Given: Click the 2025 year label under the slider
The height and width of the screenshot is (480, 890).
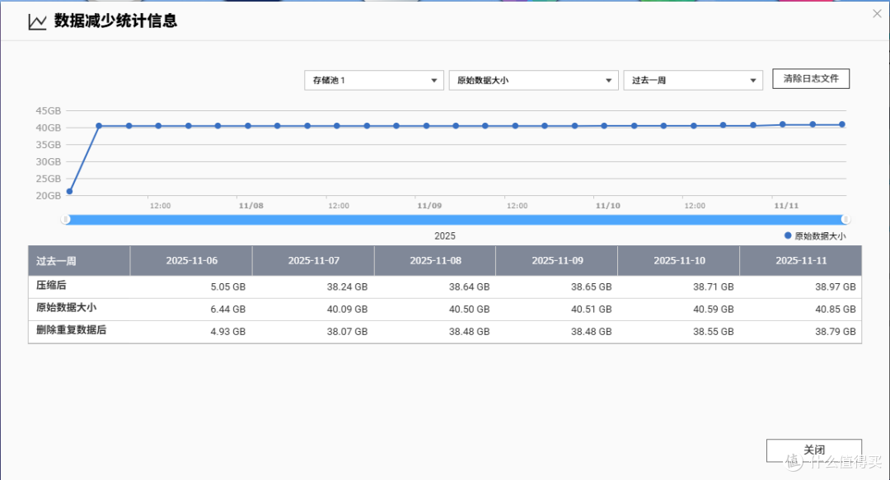Looking at the screenshot, I should pos(445,236).
